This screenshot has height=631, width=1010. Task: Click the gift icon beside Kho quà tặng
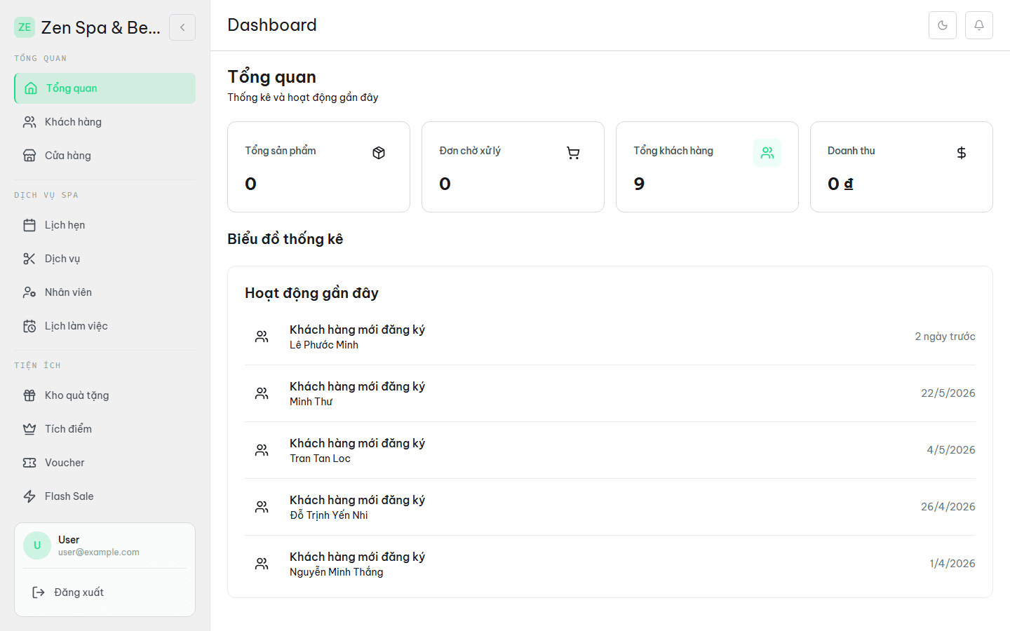click(29, 395)
